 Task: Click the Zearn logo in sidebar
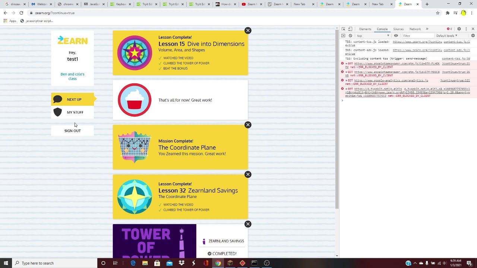(x=73, y=41)
